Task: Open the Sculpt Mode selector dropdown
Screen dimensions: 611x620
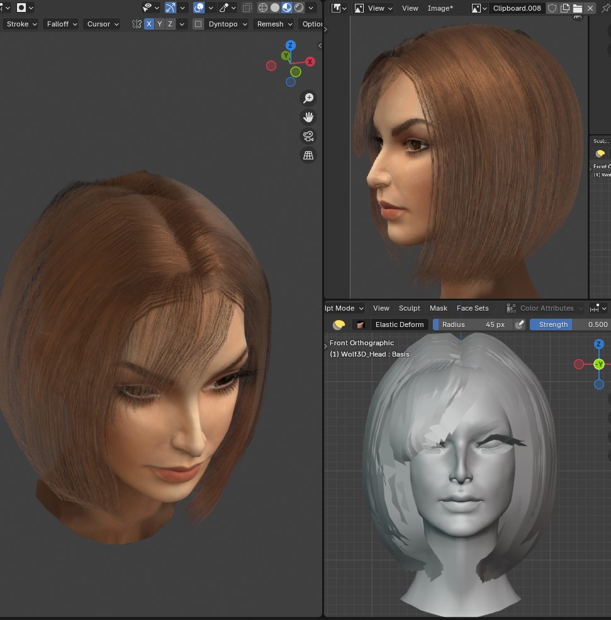Action: click(x=344, y=308)
